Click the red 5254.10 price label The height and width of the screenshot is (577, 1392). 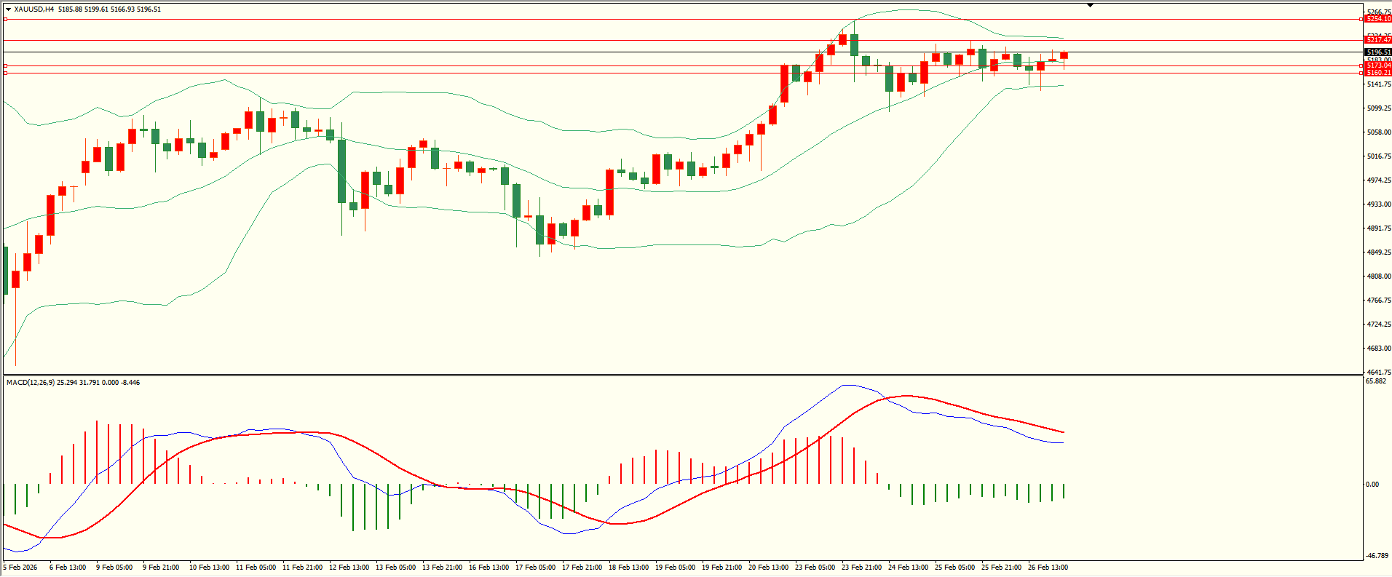coord(1378,20)
